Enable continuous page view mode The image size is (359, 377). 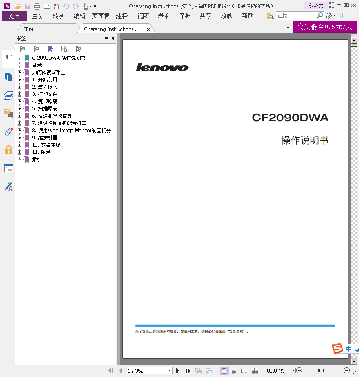pos(234,371)
